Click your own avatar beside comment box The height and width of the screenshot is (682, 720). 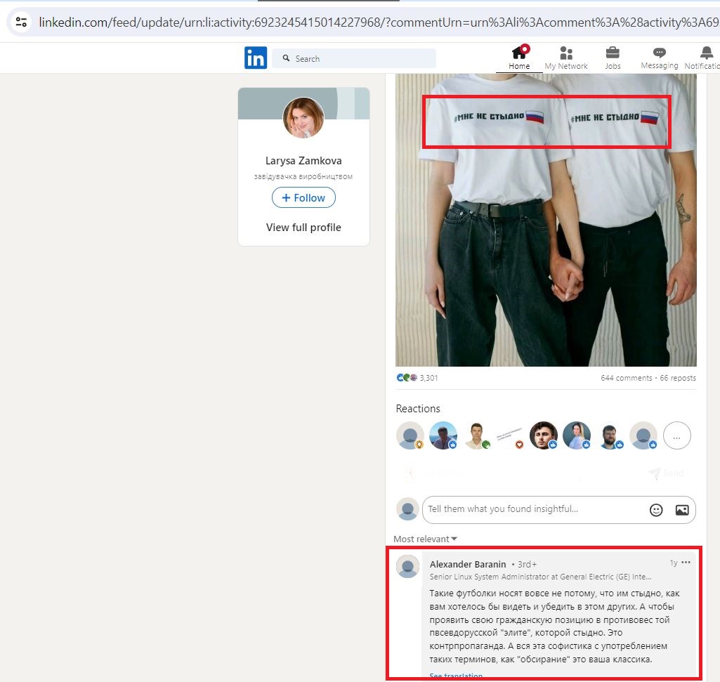coord(407,509)
